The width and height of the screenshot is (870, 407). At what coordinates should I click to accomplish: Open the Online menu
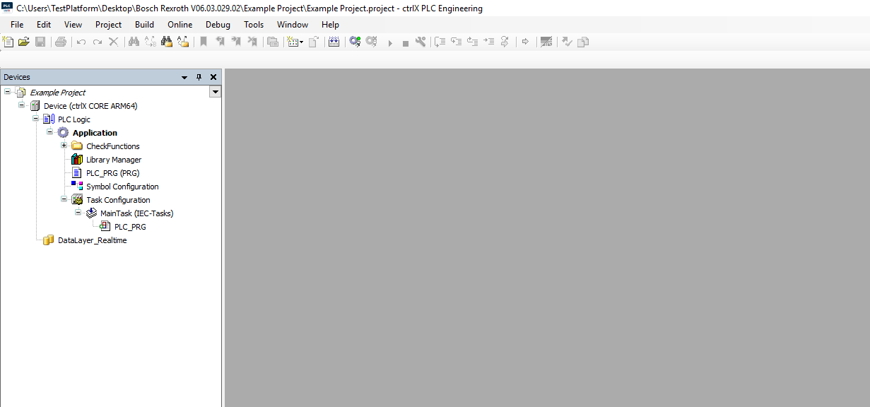coord(180,25)
